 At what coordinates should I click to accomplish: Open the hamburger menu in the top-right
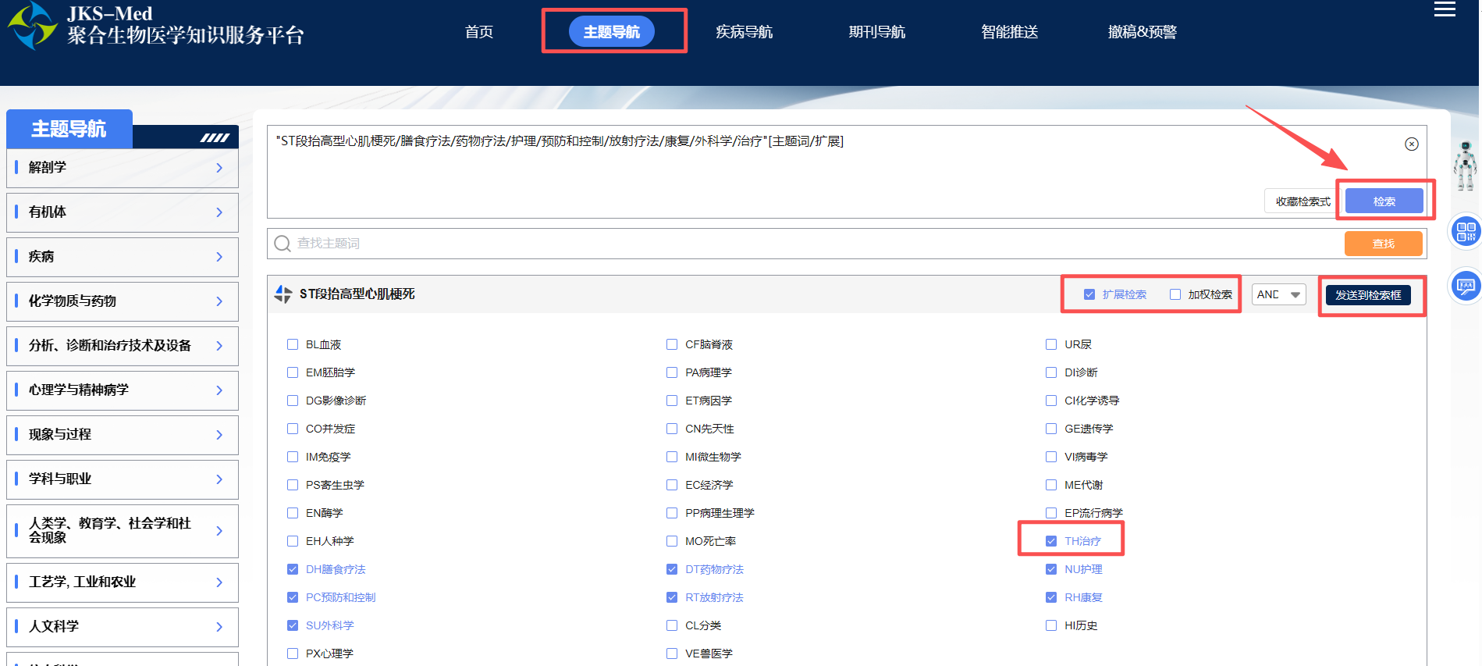click(1445, 9)
